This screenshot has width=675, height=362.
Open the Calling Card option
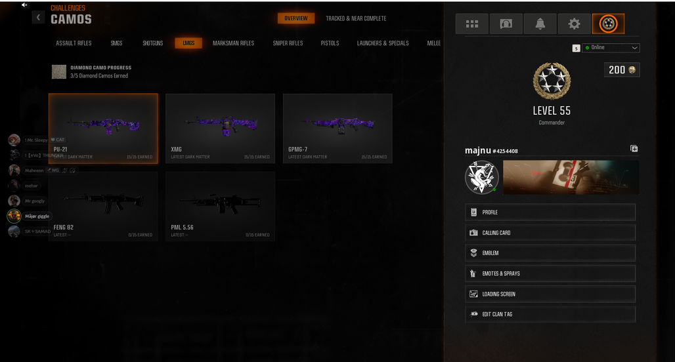(x=550, y=233)
